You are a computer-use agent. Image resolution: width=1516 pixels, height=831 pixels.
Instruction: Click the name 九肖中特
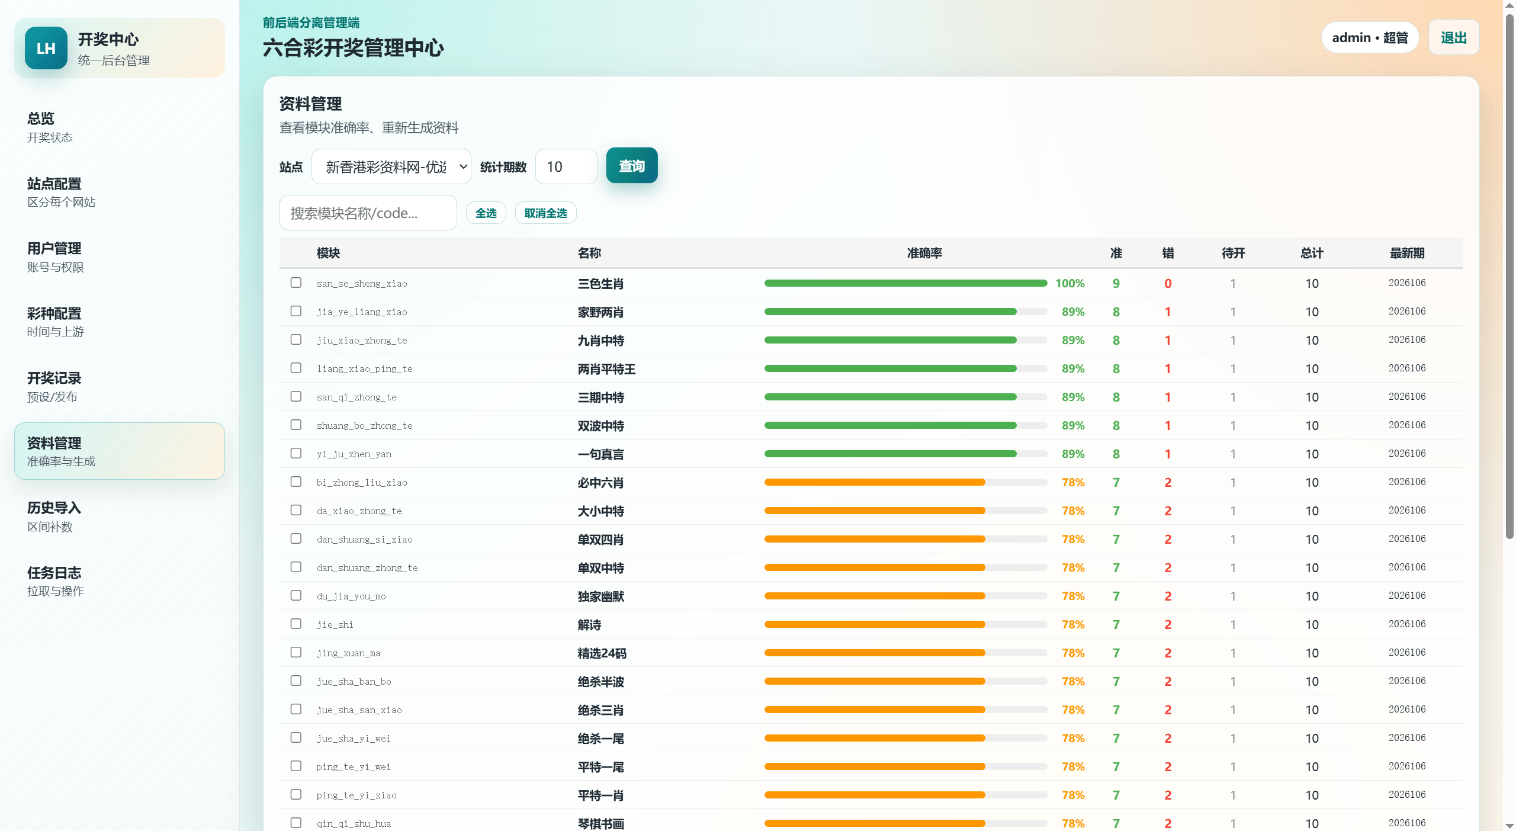(x=601, y=341)
